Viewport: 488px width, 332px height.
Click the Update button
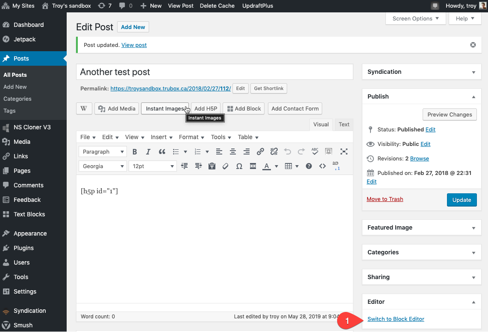coord(462,200)
